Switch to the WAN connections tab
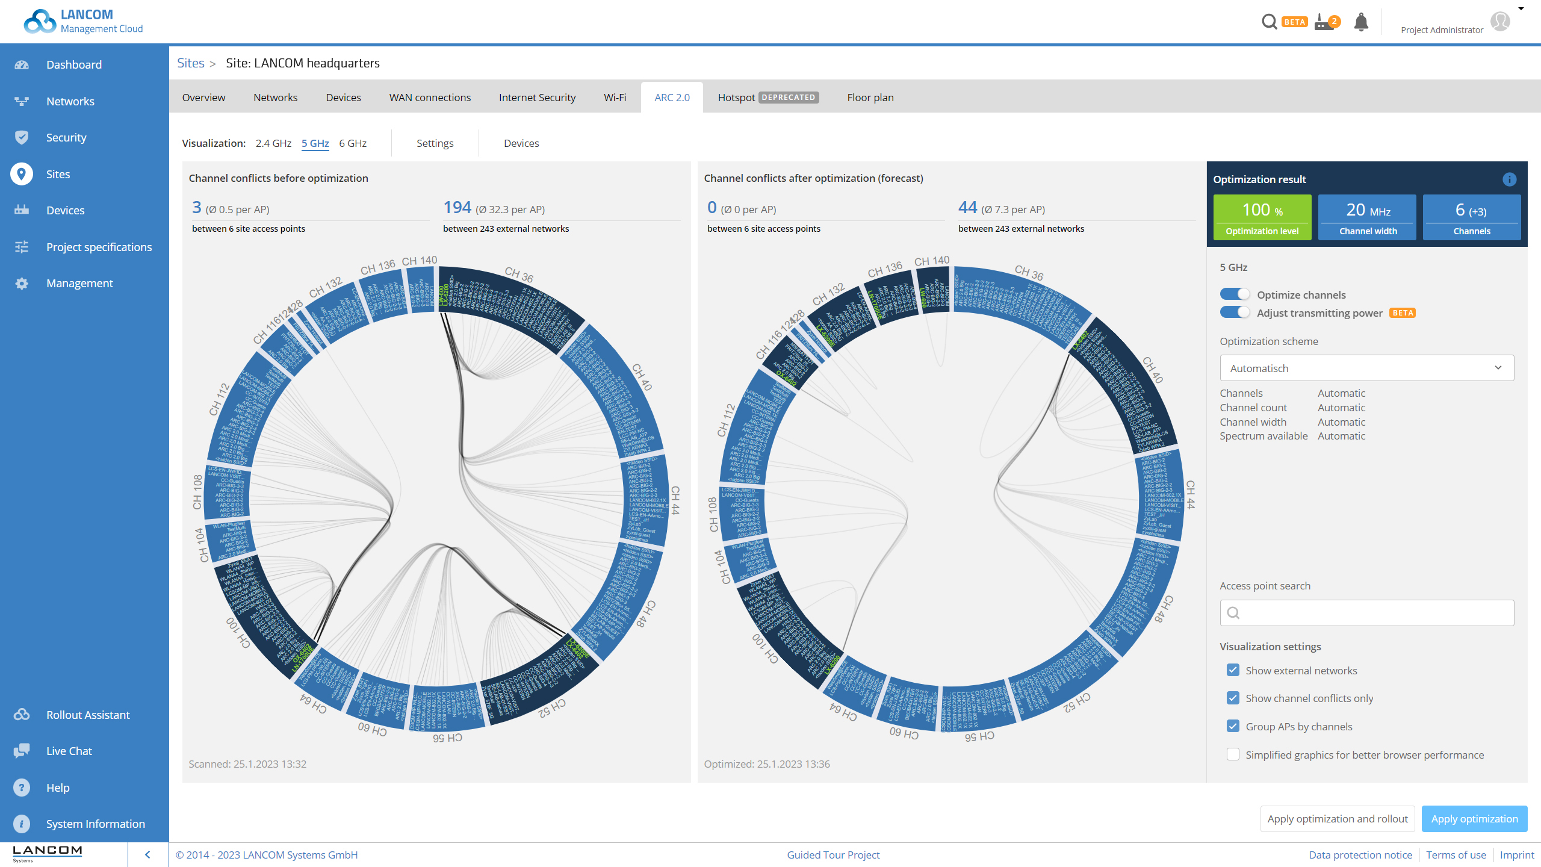This screenshot has width=1541, height=867. (x=430, y=97)
